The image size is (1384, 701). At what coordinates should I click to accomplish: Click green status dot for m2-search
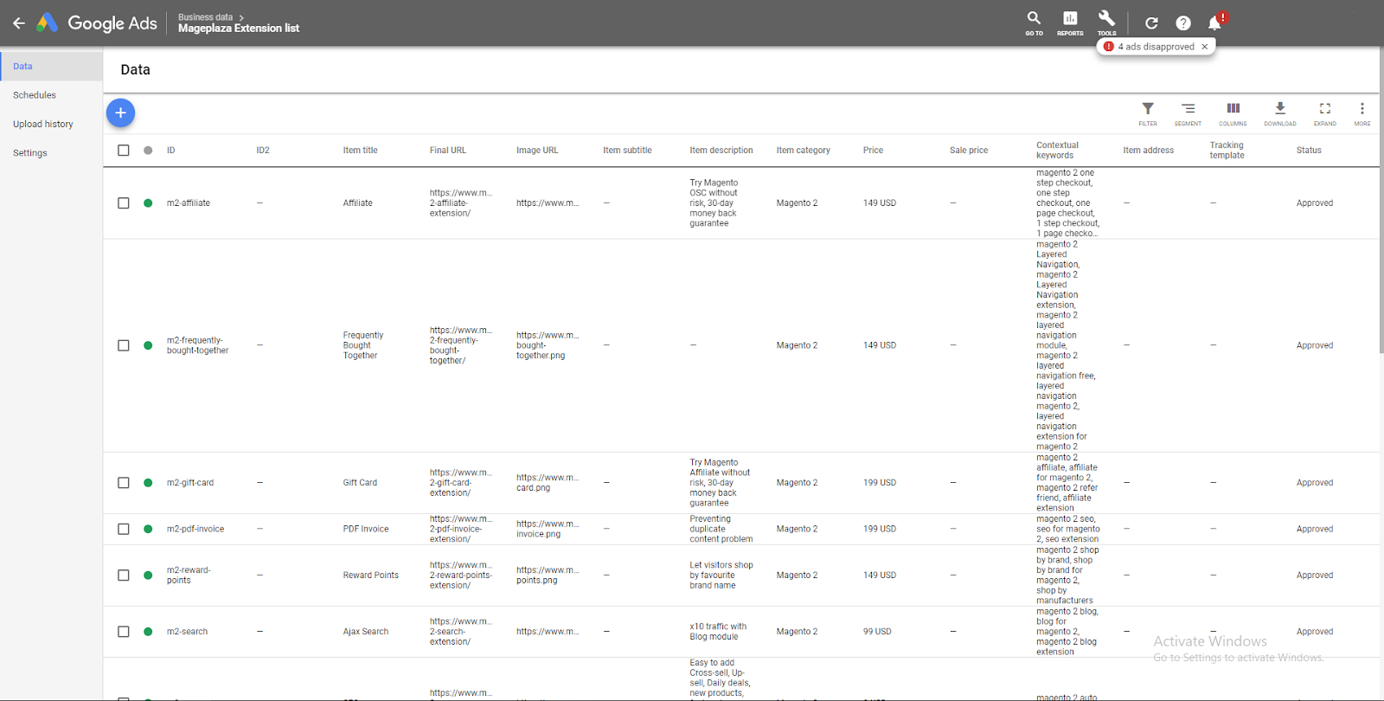point(148,632)
